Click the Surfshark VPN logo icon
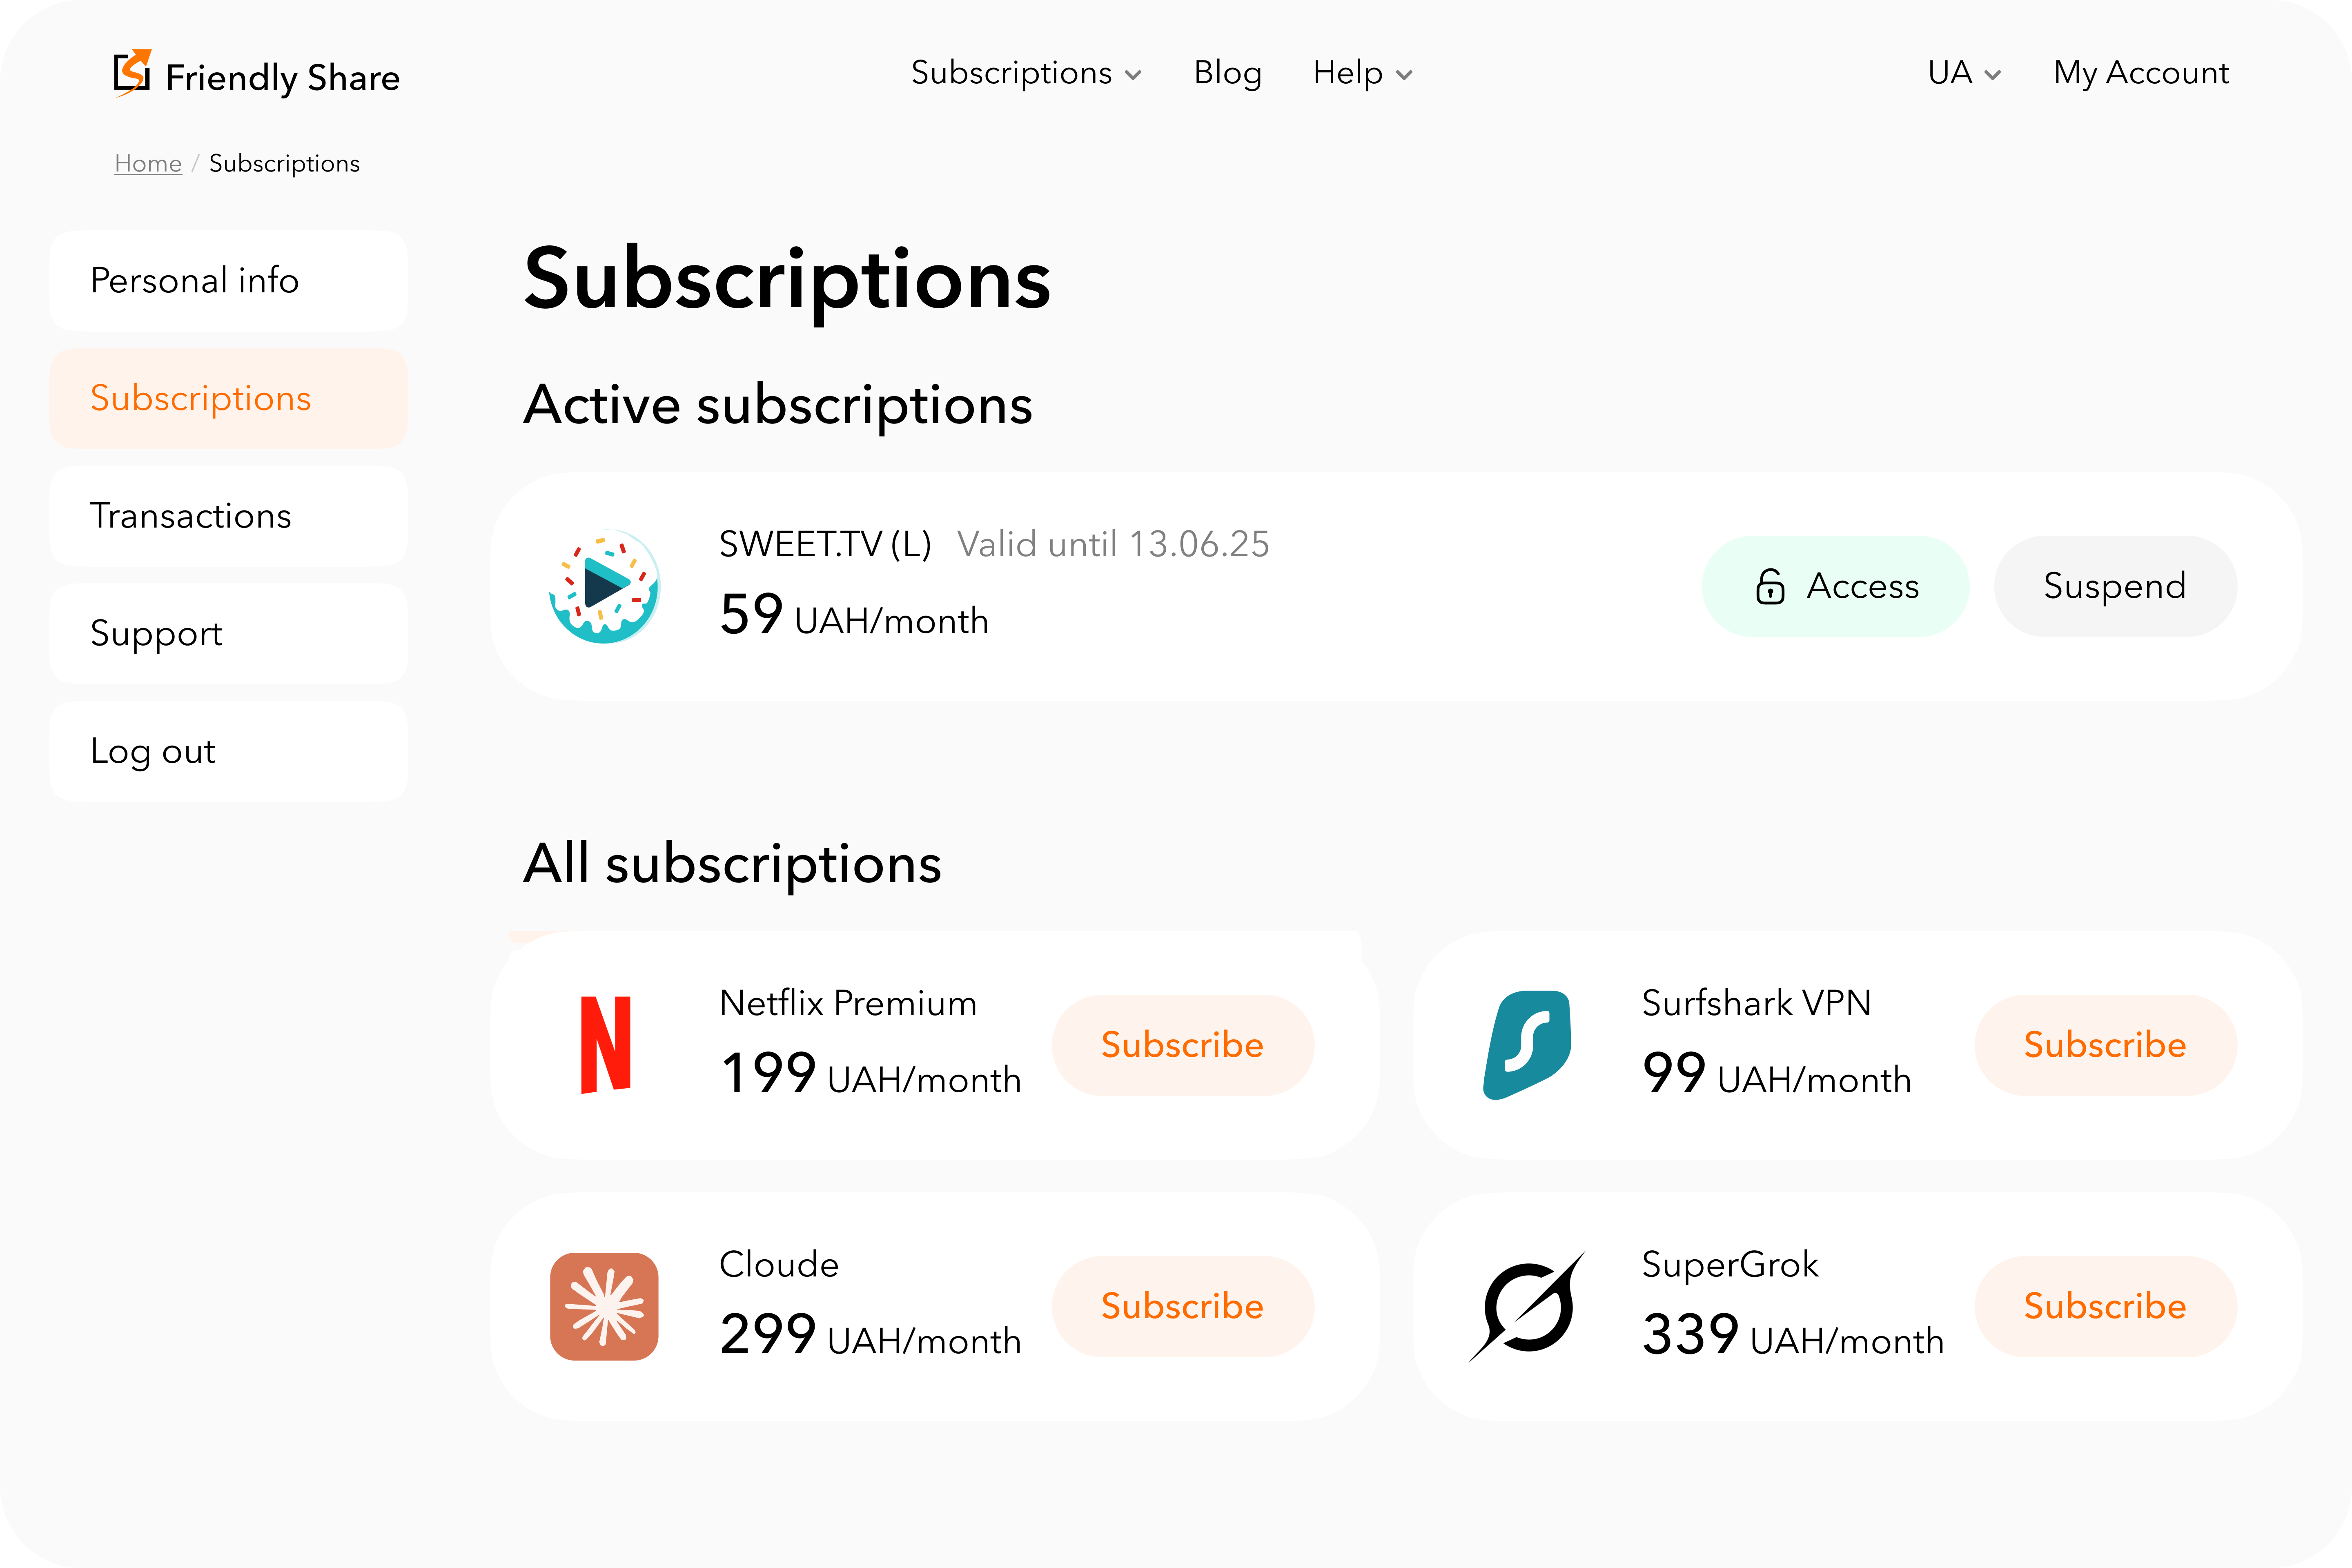This screenshot has height=1568, width=2352. 1527,1044
